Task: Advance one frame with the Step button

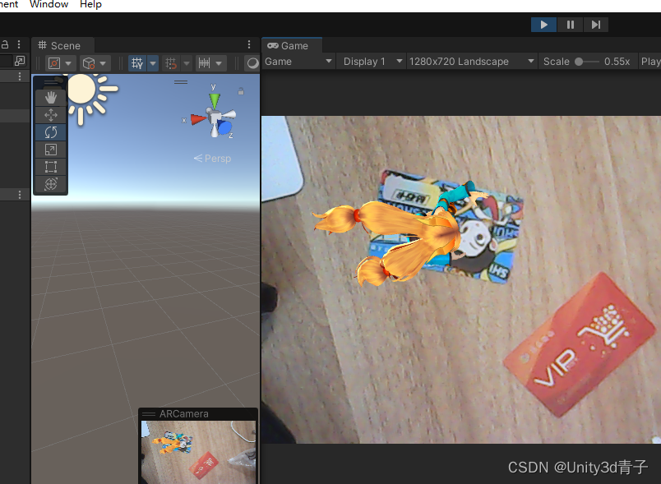Action: click(596, 25)
